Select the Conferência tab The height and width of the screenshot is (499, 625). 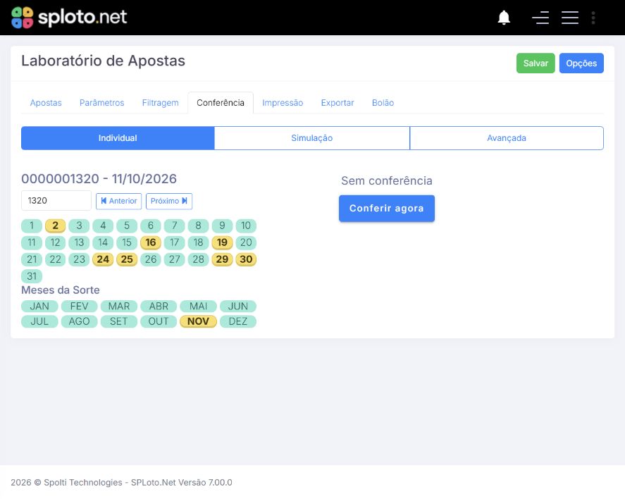pos(221,103)
